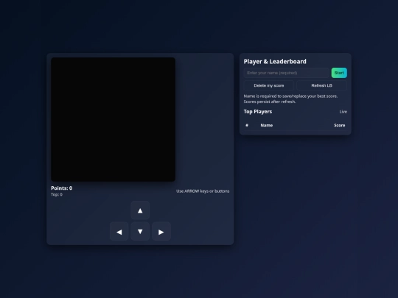
Task: Click the left arrow direction button
Action: pyautogui.click(x=119, y=231)
